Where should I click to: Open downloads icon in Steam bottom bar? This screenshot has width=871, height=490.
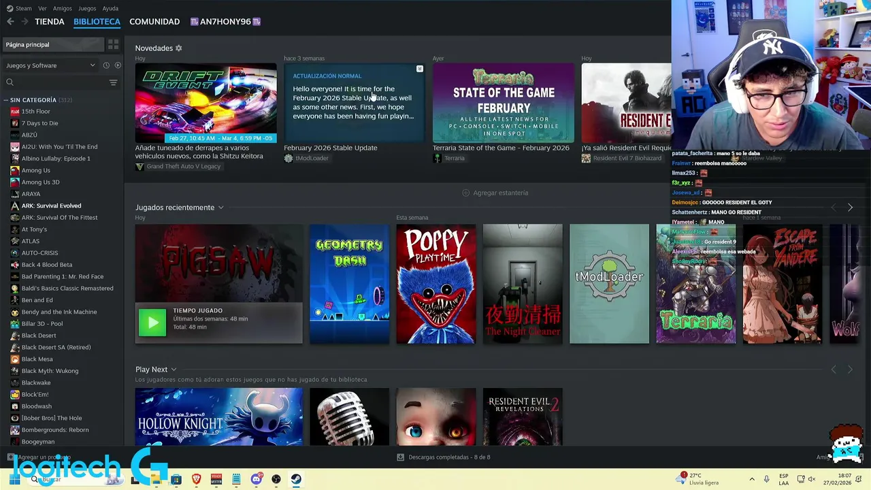(401, 457)
